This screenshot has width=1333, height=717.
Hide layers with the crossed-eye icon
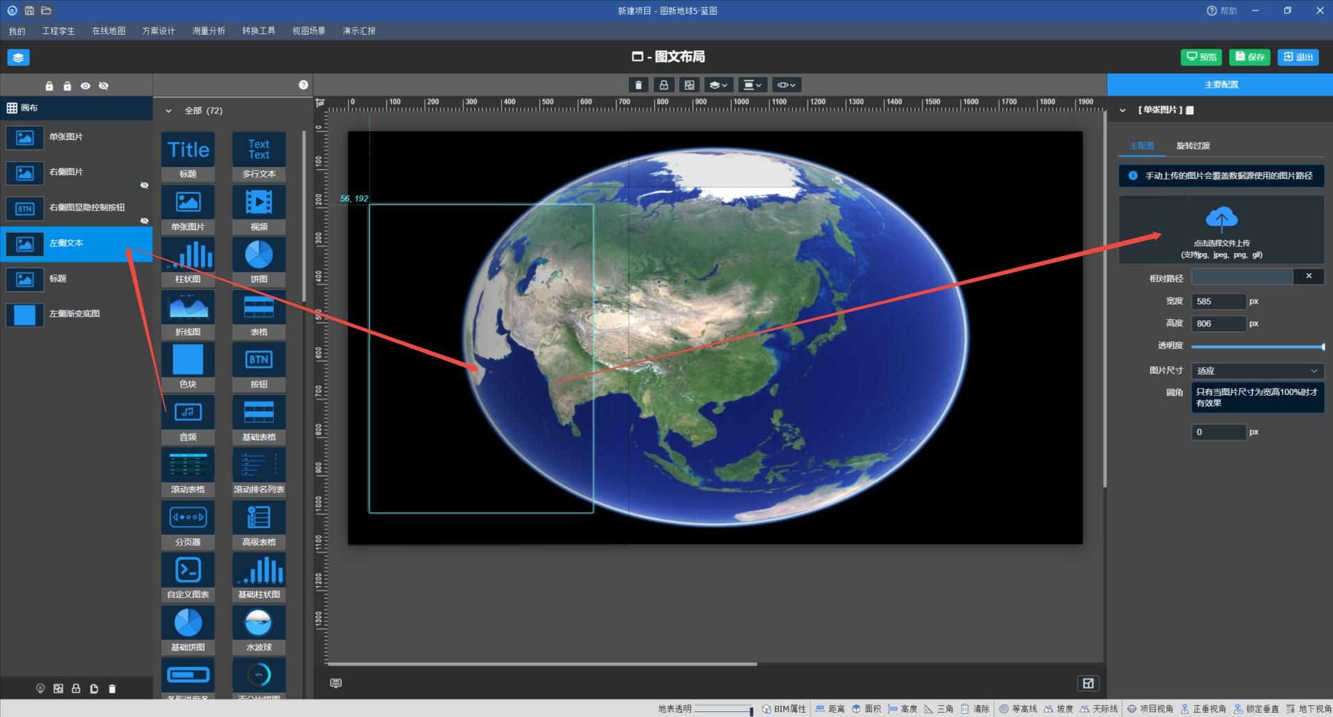point(104,86)
